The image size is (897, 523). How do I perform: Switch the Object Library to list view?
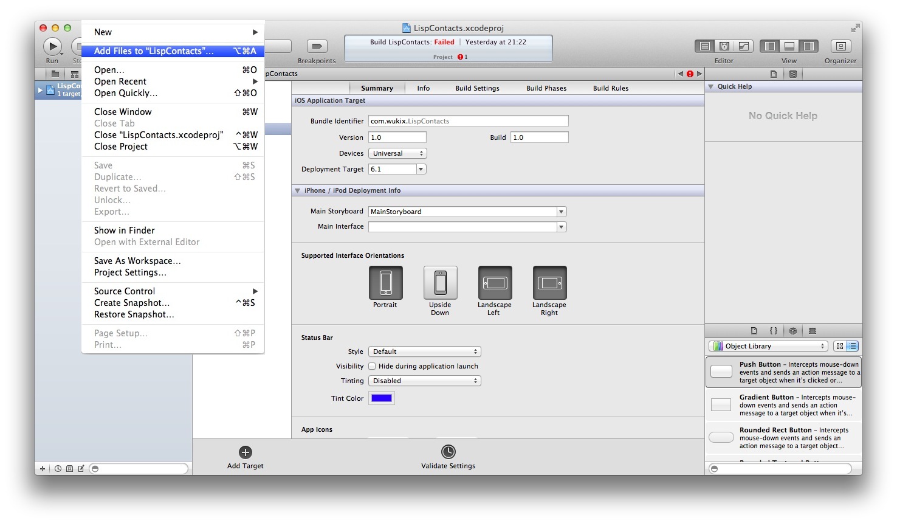852,346
